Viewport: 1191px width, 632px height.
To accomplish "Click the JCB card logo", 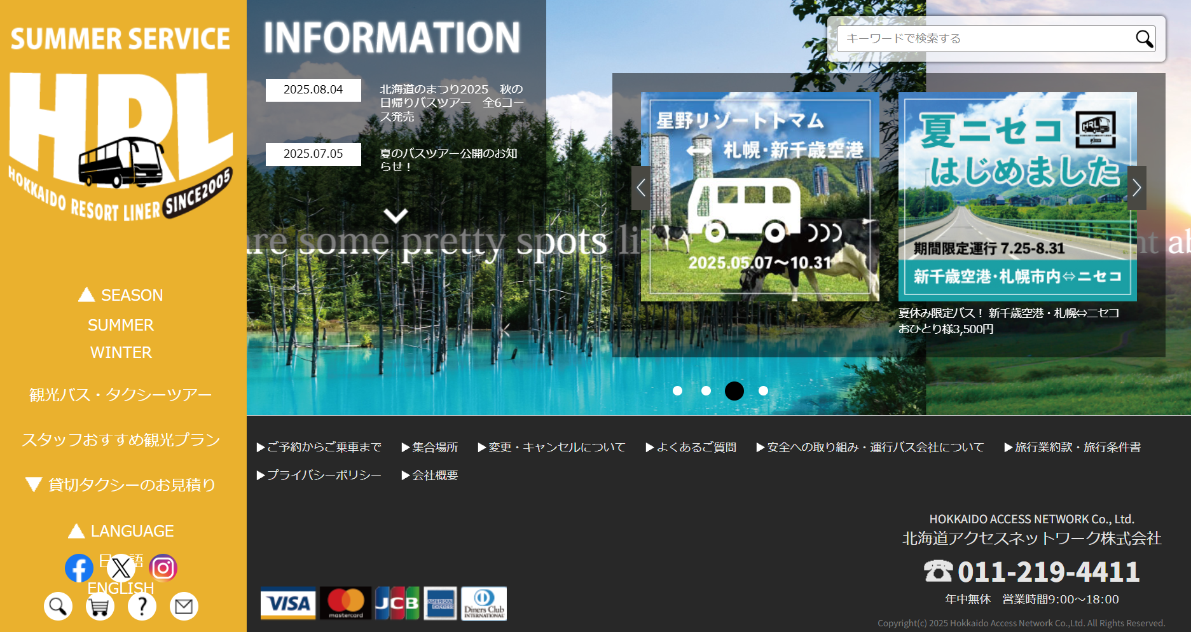I will (x=397, y=603).
